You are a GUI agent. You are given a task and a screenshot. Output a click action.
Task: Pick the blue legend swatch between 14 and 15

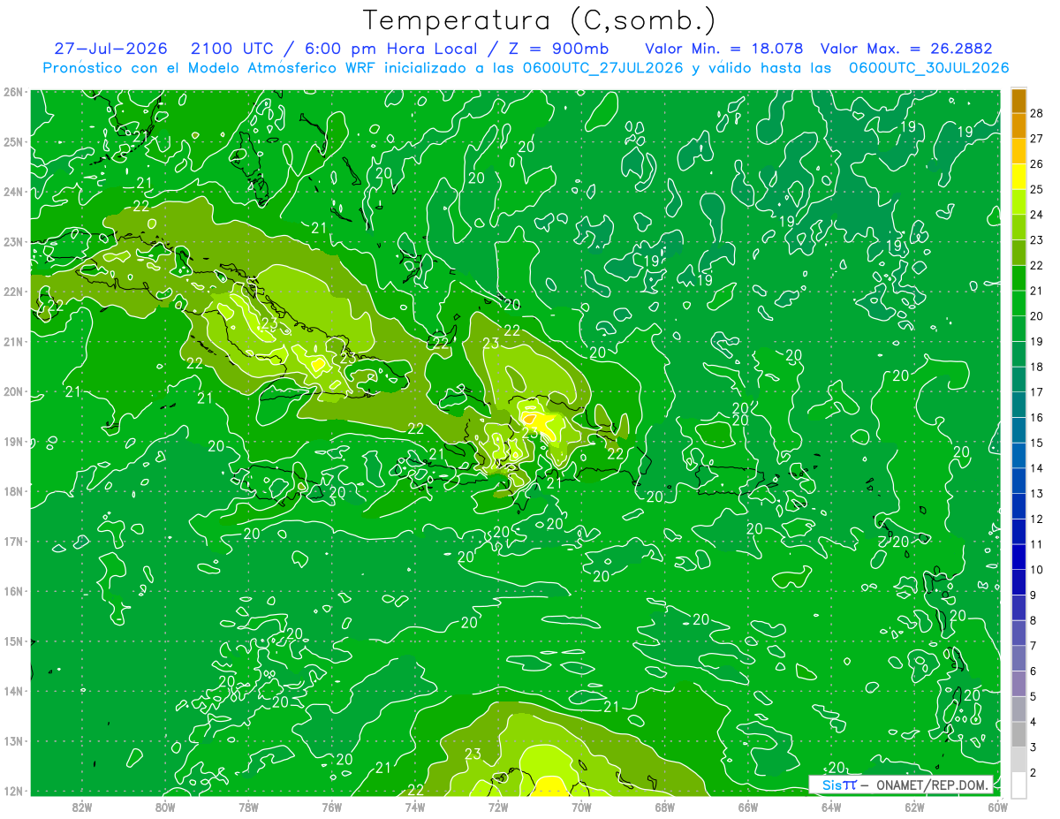coord(1018,456)
